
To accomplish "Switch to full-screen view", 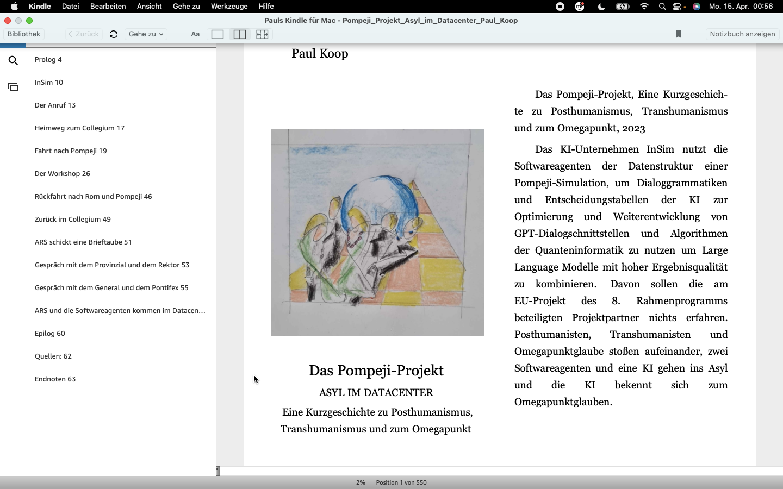I will click(x=262, y=34).
